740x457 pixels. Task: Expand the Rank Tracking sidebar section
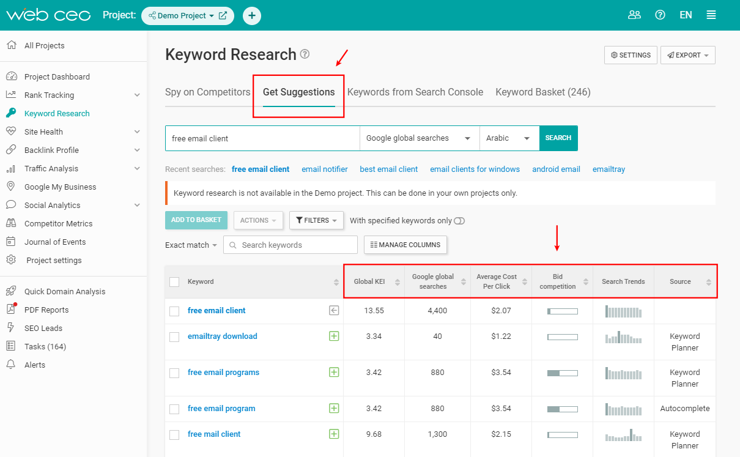(137, 95)
